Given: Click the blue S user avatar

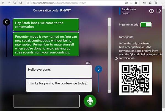Looking at the screenshot, I should tap(98, 70).
